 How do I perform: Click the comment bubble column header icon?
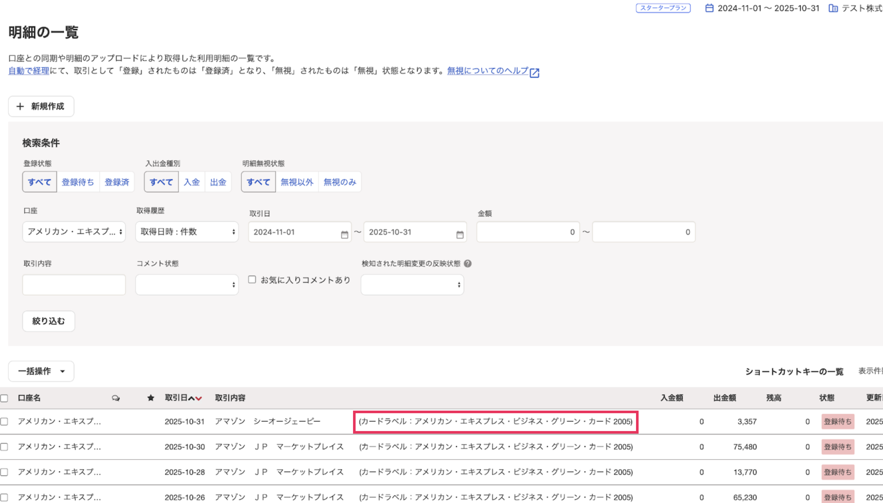pyautogui.click(x=116, y=398)
